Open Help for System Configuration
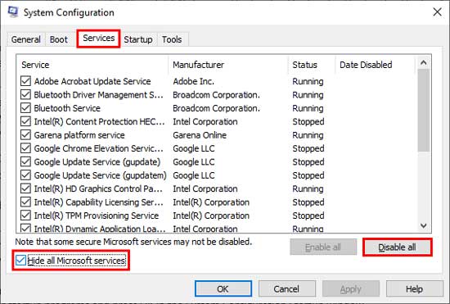 point(415,288)
